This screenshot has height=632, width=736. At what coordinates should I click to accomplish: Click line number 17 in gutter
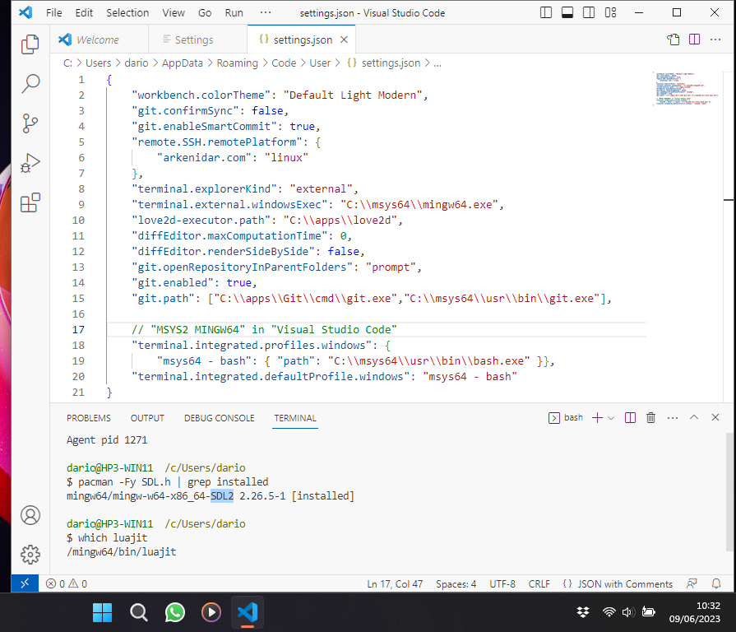[x=78, y=330]
